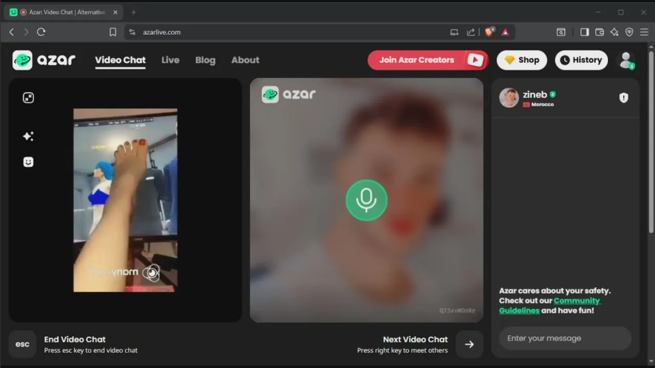
Task: Open the user account profile icon
Action: point(626,60)
